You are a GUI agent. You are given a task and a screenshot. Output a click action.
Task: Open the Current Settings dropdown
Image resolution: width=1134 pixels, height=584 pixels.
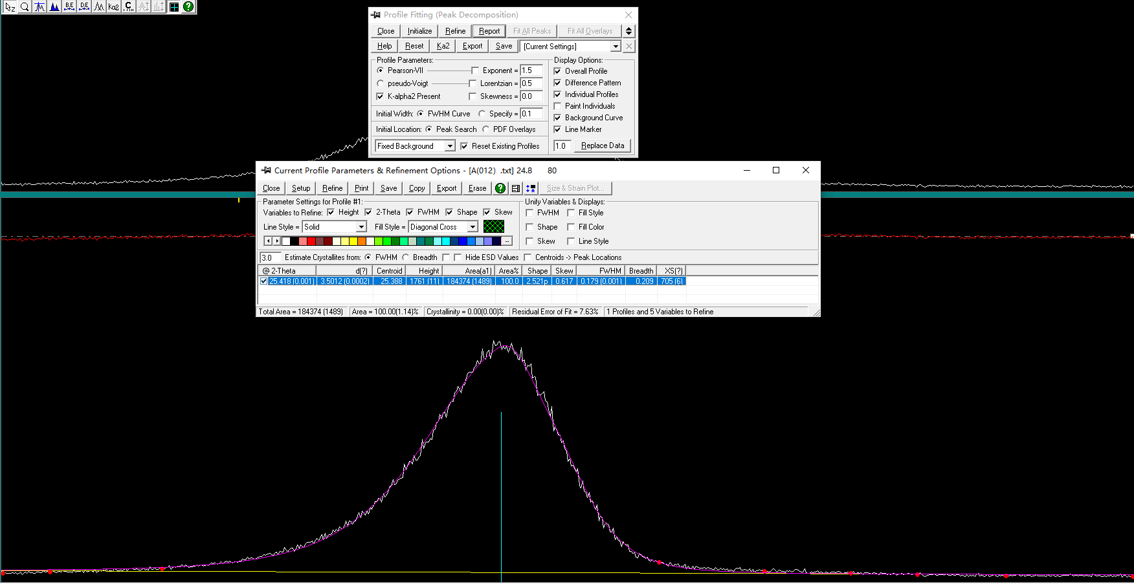(x=616, y=47)
